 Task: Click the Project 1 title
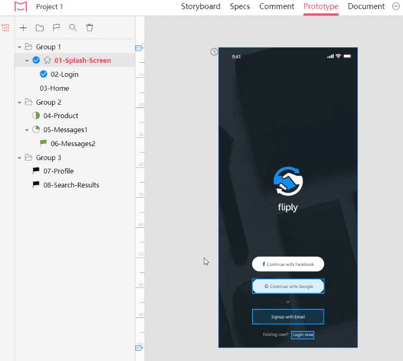coord(49,6)
